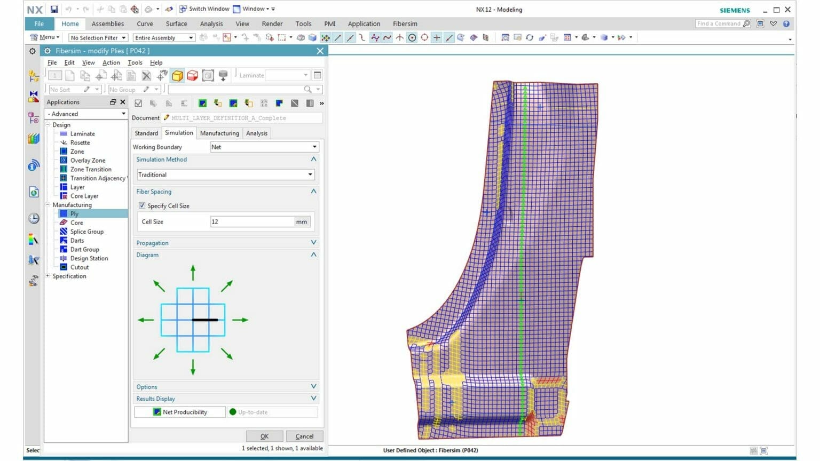Open the Working Boundary dropdown
This screenshot has height=461, width=820.
coord(314,147)
